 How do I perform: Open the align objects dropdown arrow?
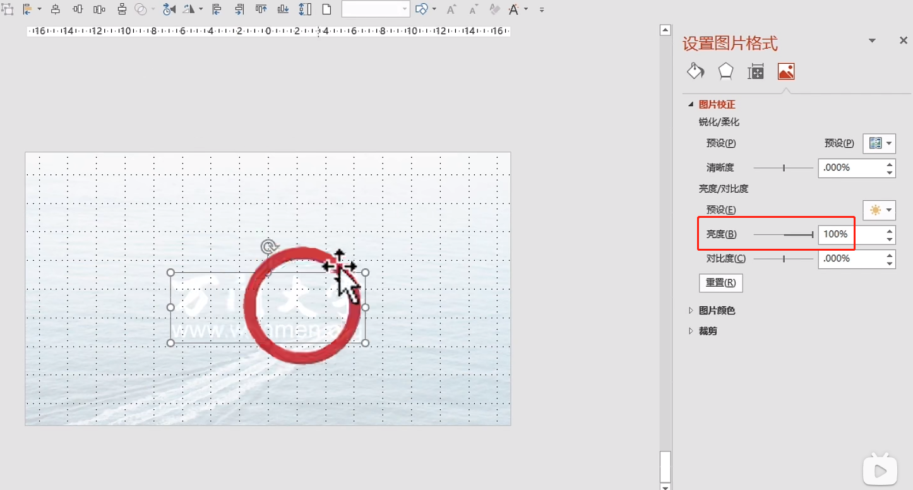coord(39,9)
